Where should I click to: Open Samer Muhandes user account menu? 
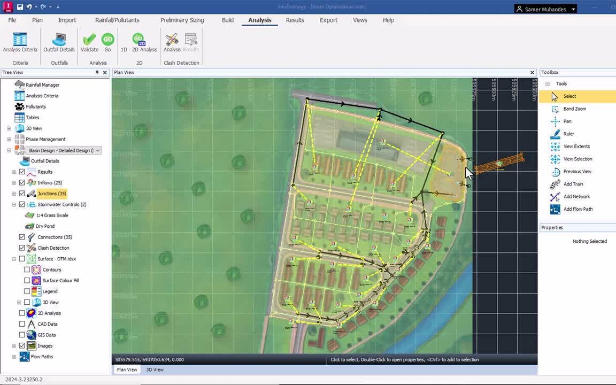coord(545,9)
